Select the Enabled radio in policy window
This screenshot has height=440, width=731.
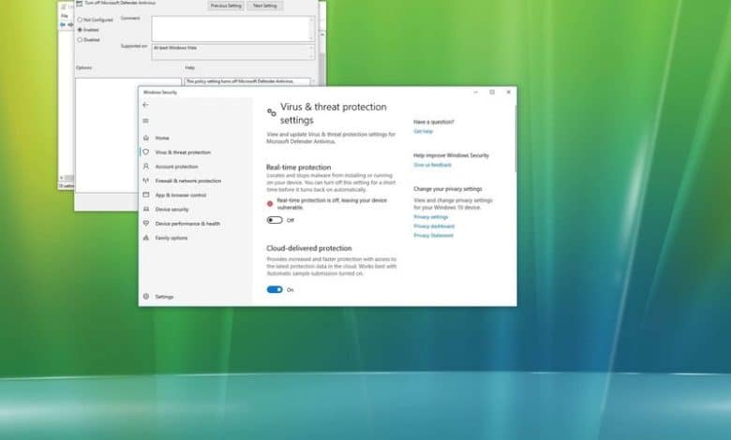[x=80, y=30]
